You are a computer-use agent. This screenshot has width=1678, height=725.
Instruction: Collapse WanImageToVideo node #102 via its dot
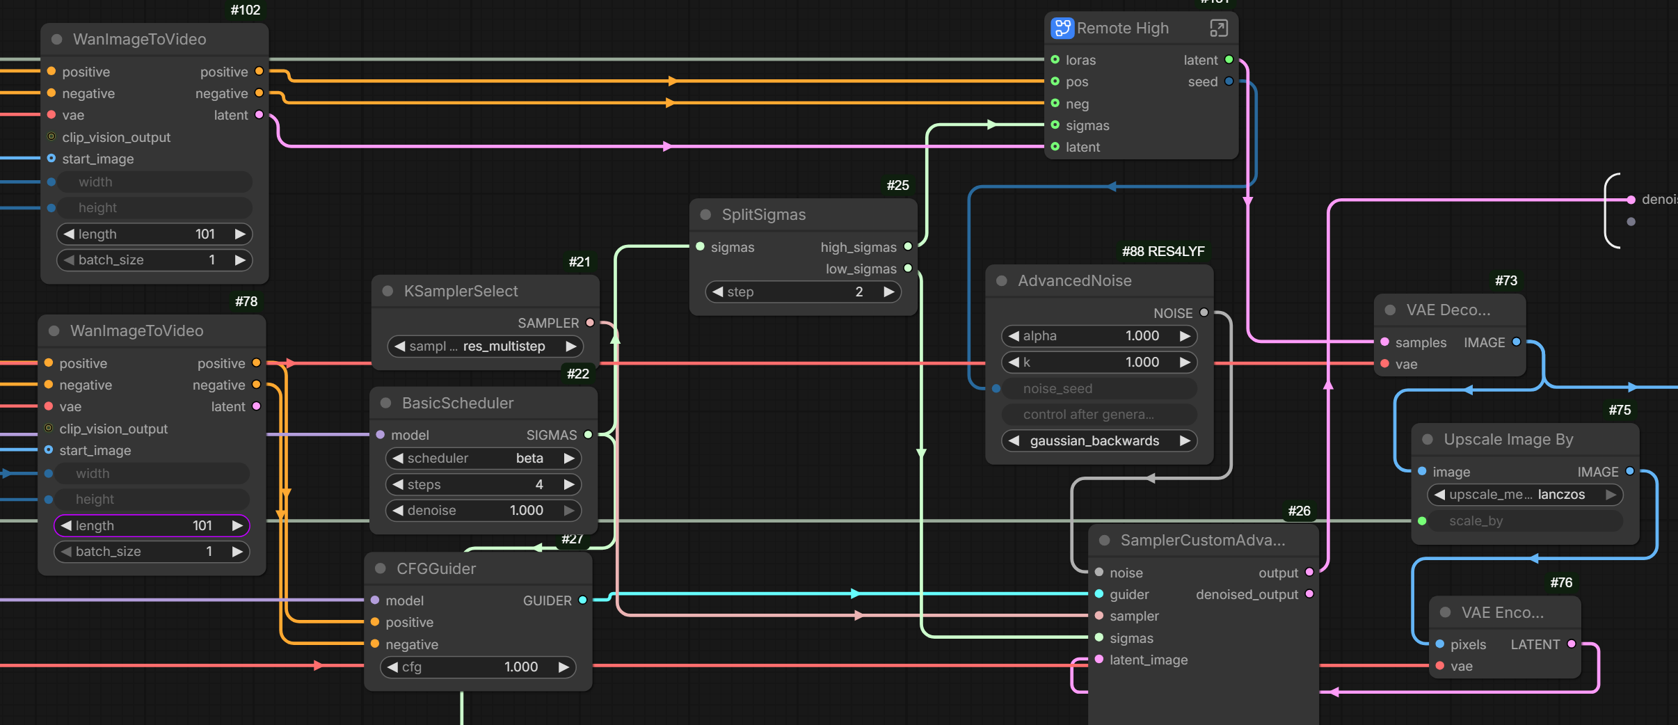pyautogui.click(x=57, y=40)
